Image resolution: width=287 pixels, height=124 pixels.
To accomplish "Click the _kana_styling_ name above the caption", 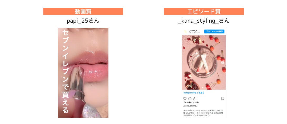I will point(190,106).
